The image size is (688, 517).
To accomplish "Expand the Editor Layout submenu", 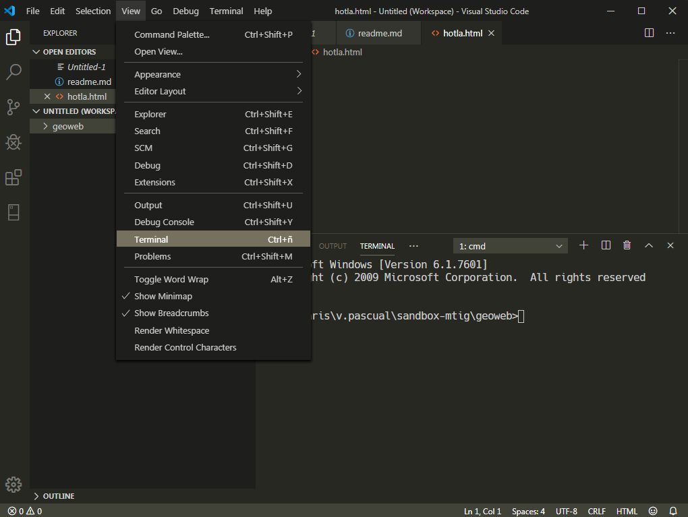I will point(213,91).
